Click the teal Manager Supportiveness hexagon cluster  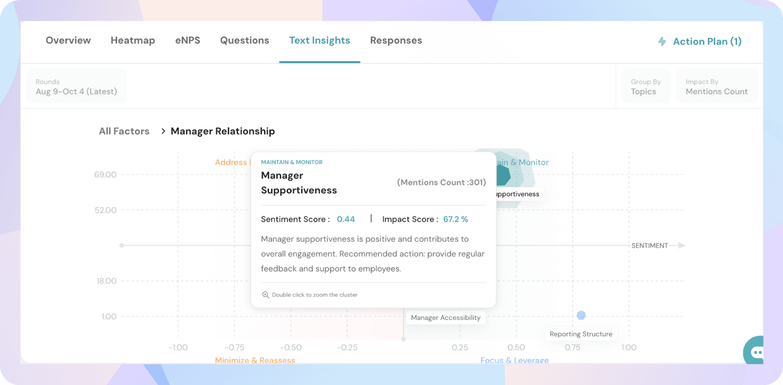504,175
